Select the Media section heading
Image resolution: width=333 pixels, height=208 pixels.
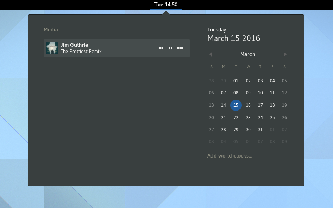51,30
